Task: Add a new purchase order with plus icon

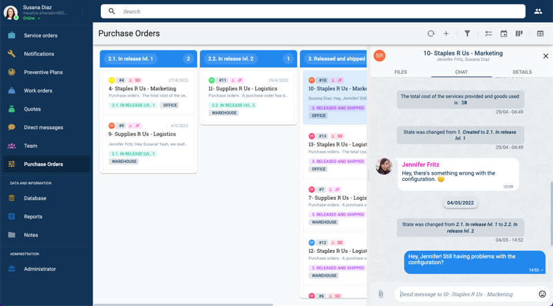Action: [x=446, y=33]
